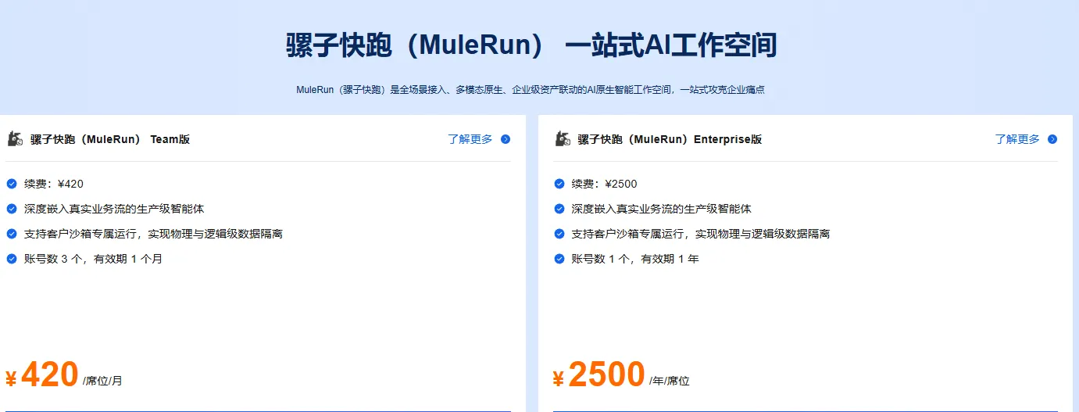Click the orange ¥2500 price
This screenshot has width=1079, height=412.
click(598, 375)
